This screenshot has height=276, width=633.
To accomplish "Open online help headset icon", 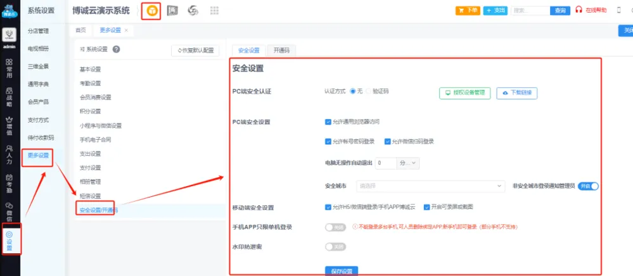I will [579, 11].
